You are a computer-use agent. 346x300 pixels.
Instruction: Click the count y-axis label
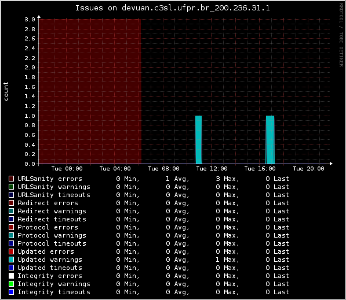click(6, 91)
